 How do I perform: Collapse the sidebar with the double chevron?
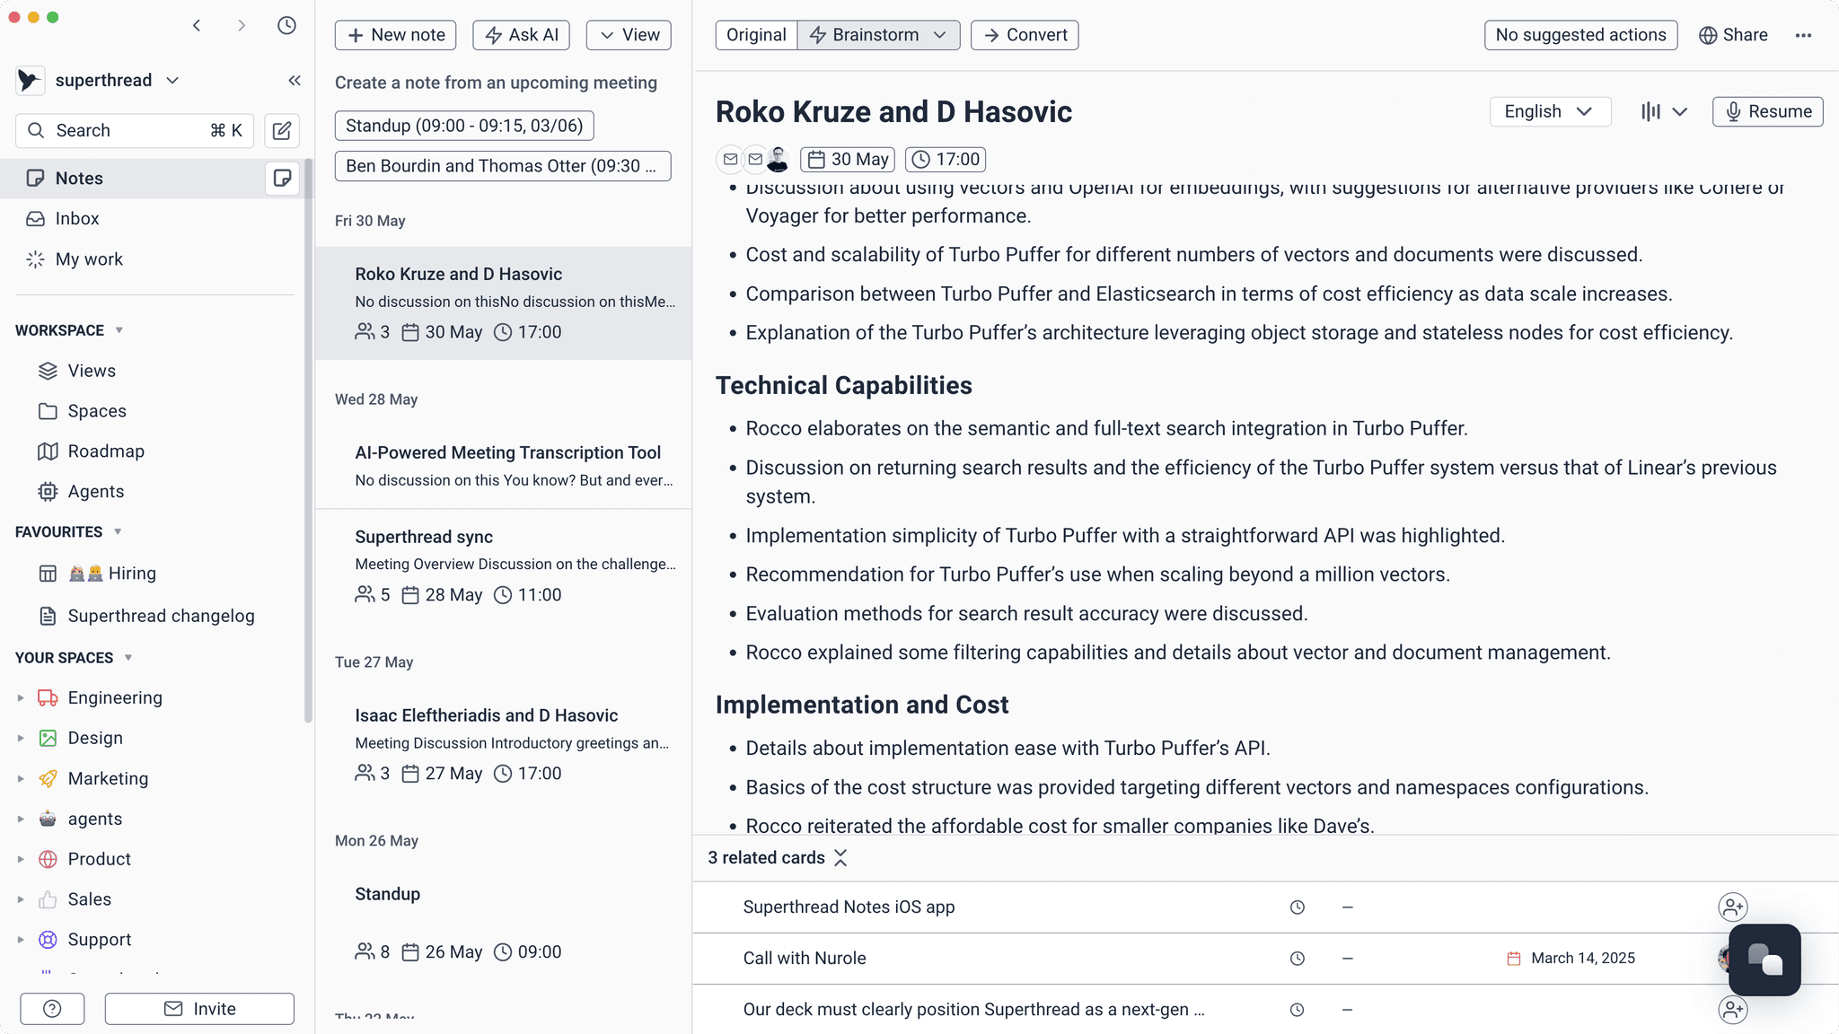tap(295, 80)
